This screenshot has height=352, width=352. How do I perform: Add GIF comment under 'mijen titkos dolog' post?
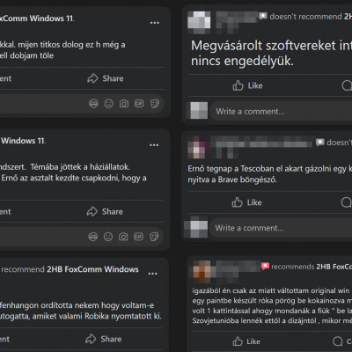click(139, 104)
